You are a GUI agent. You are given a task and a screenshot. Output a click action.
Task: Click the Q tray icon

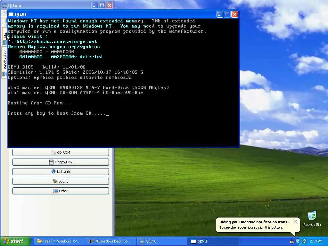coord(304,242)
